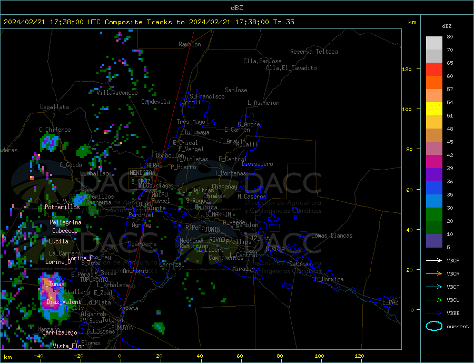This screenshot has width=474, height=363.
Task: Click the Uspallata map label
Action: (54, 107)
